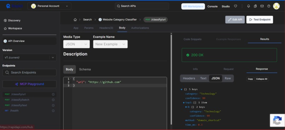285x130 pixels.
Task: Click the "https://github.com" value in editor
Action: [105, 82]
